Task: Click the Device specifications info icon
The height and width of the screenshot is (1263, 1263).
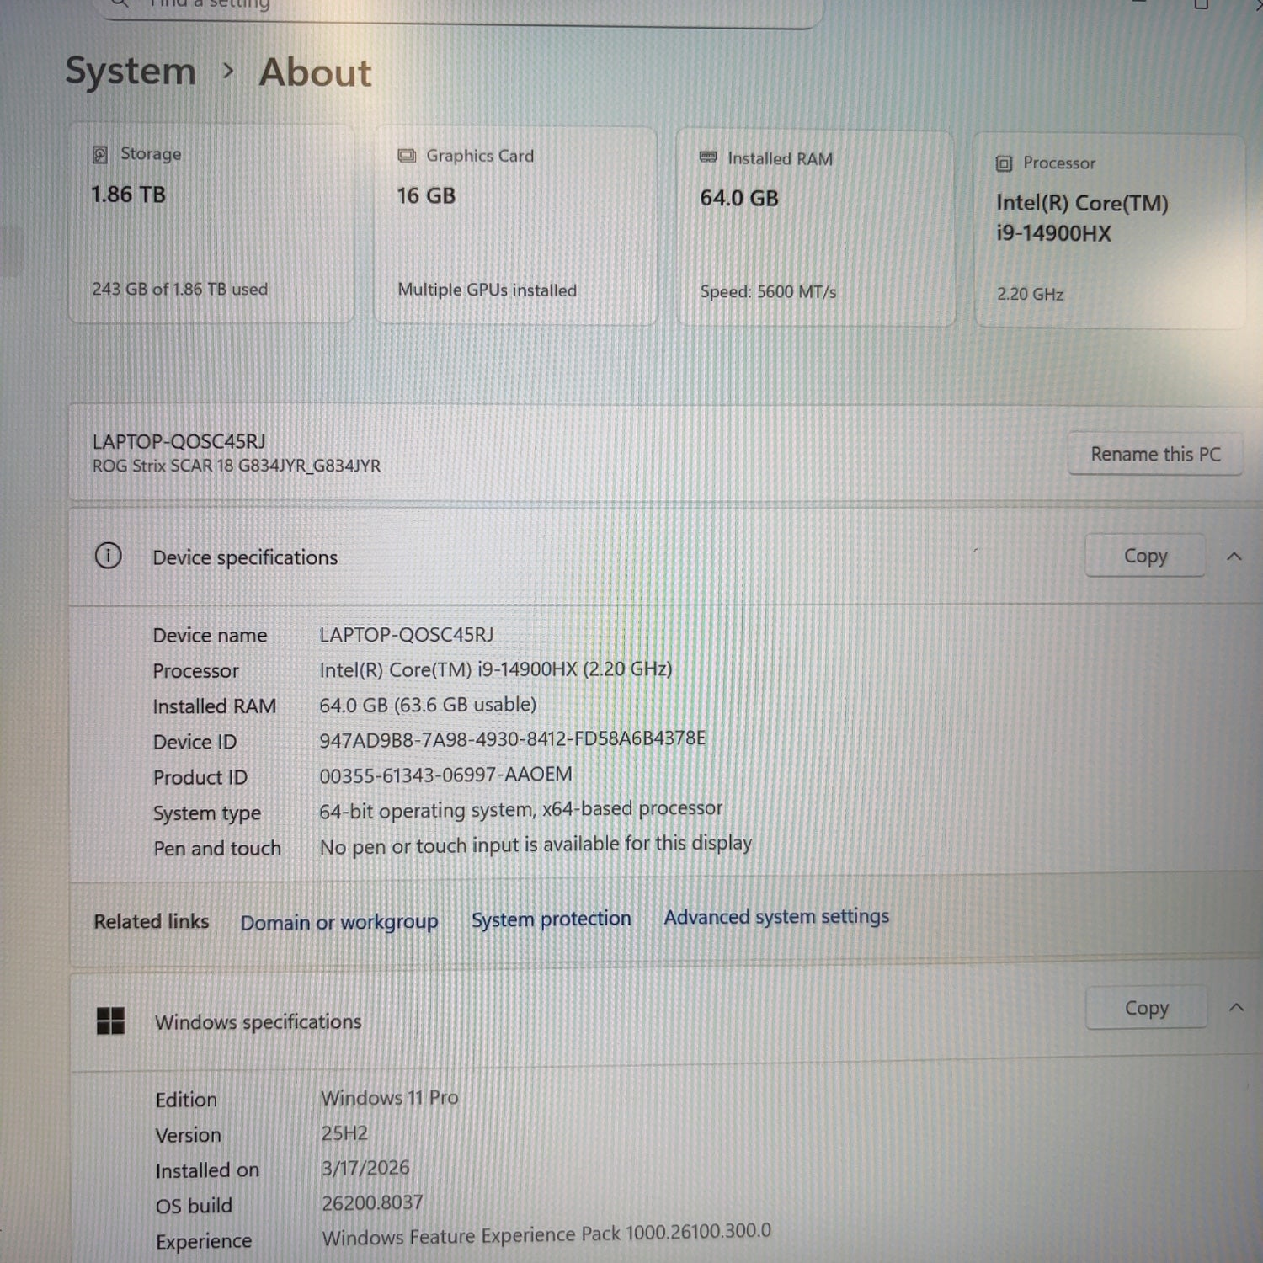Action: tap(108, 556)
